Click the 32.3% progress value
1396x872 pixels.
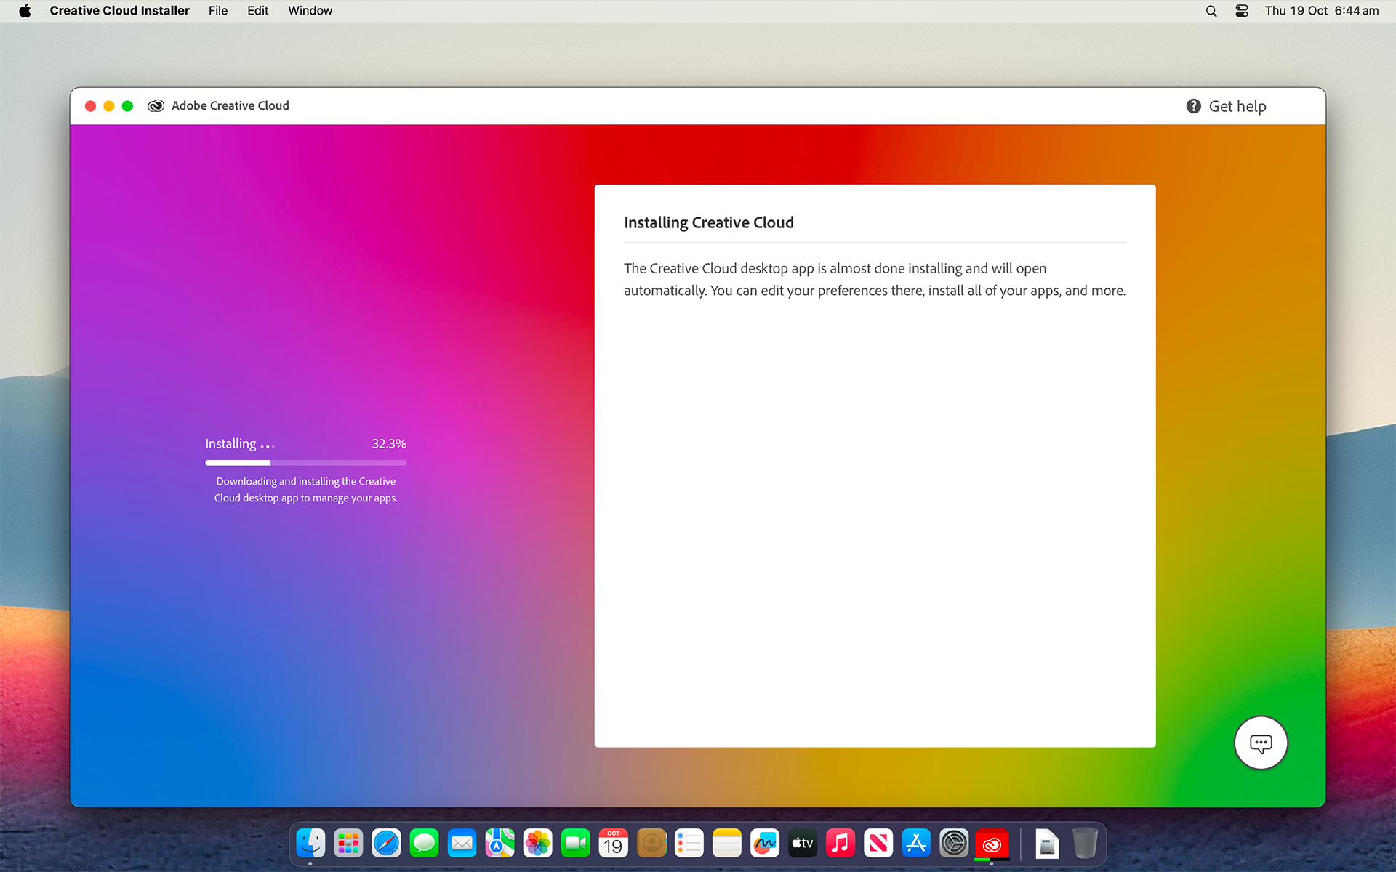(389, 443)
